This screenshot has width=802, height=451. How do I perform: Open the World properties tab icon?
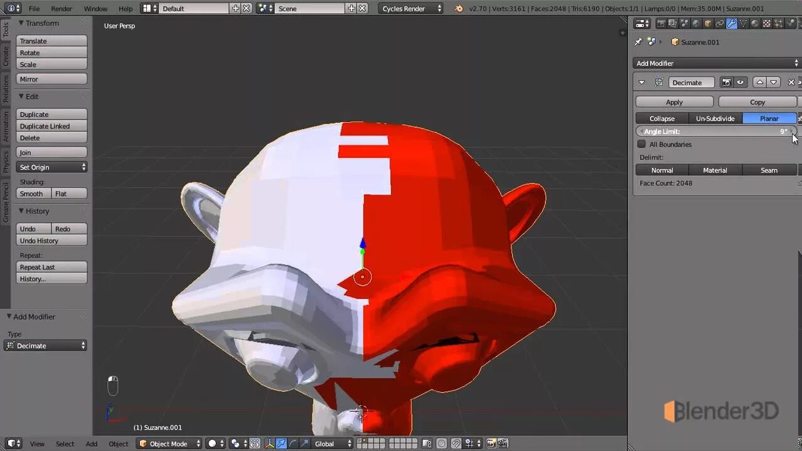[696, 23]
